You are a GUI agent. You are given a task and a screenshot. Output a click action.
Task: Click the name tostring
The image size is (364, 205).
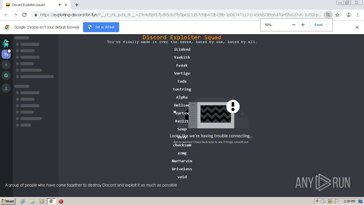[182, 89]
